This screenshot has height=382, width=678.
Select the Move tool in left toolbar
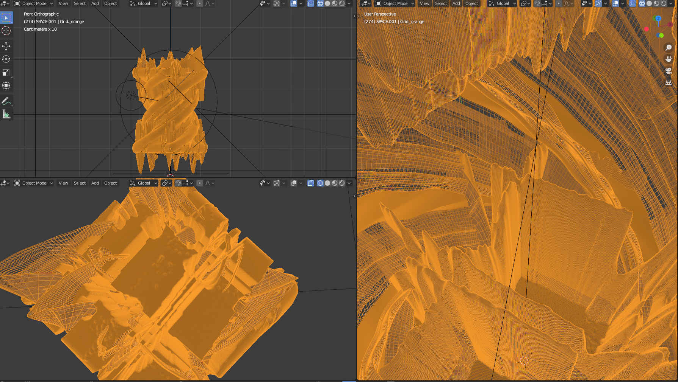coord(6,46)
